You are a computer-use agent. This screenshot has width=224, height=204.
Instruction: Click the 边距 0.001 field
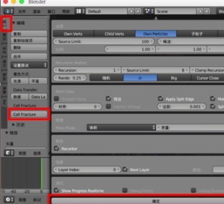[182, 107]
